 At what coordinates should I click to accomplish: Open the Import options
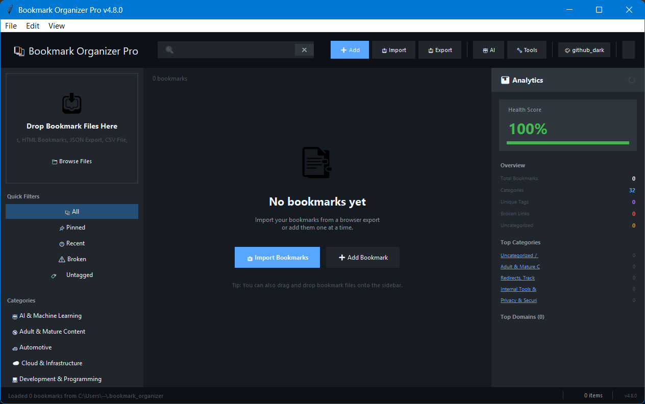pyautogui.click(x=393, y=49)
